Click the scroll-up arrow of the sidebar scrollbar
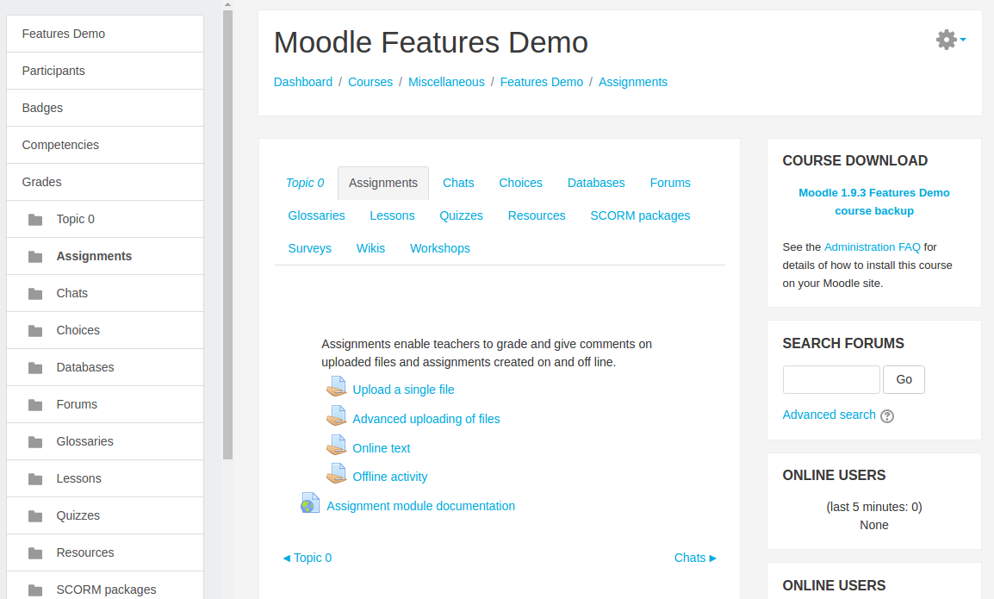This screenshot has height=599, width=994. pos(227,4)
